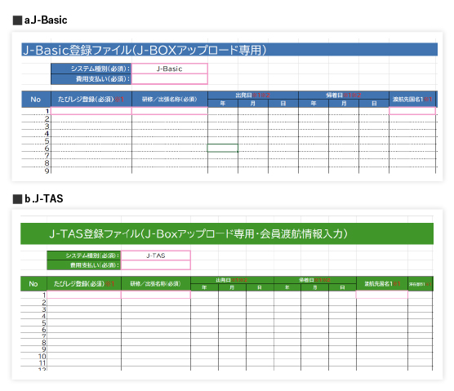Click row 1 たびレジ登録 cell in J-TAS table

coord(84,295)
